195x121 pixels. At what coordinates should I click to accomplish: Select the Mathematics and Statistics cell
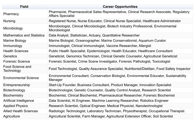24,35
